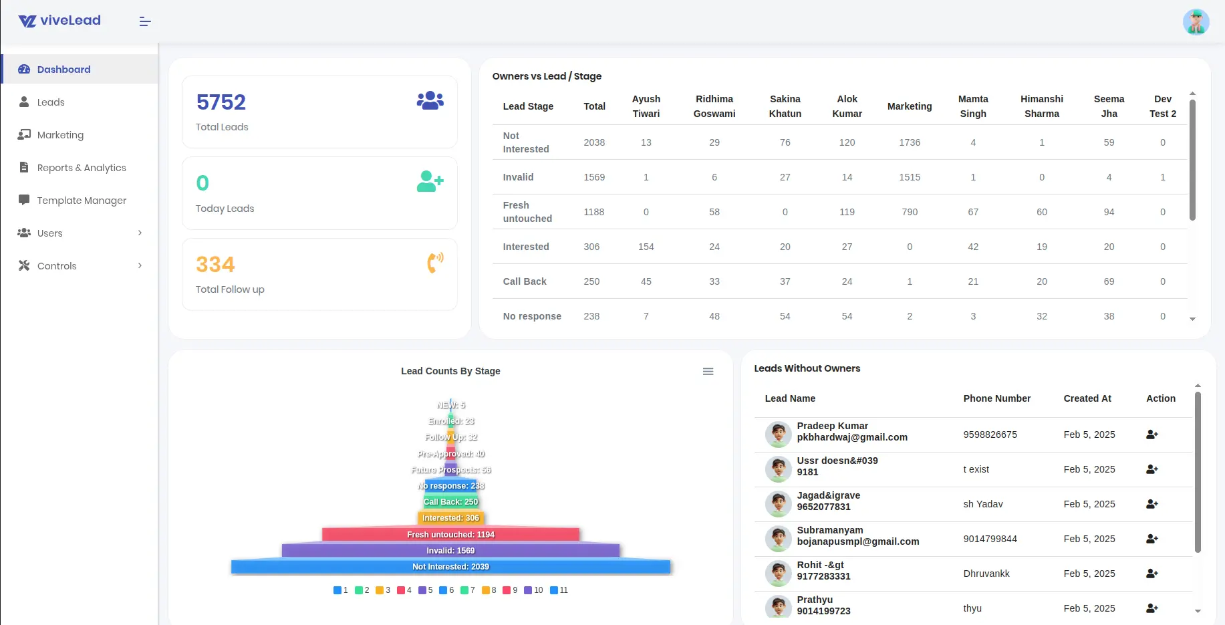The width and height of the screenshot is (1225, 625).
Task: Click the phone icon on Total Follow up card
Action: [434, 262]
